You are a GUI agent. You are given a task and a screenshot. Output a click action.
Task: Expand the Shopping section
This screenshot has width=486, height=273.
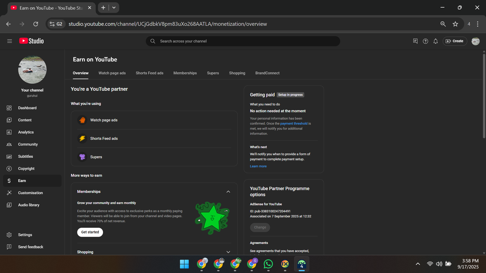pos(228,252)
